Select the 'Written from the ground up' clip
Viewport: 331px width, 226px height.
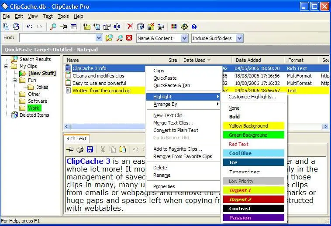tap(106, 91)
